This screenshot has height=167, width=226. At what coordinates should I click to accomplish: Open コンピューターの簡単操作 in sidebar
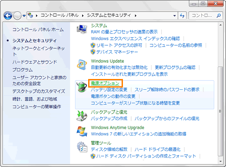point(37,107)
